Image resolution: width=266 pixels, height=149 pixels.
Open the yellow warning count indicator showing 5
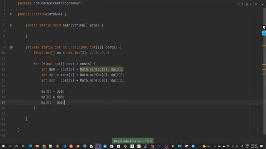(249, 4)
